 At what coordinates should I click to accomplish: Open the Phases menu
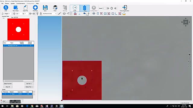[x=7, y=3]
